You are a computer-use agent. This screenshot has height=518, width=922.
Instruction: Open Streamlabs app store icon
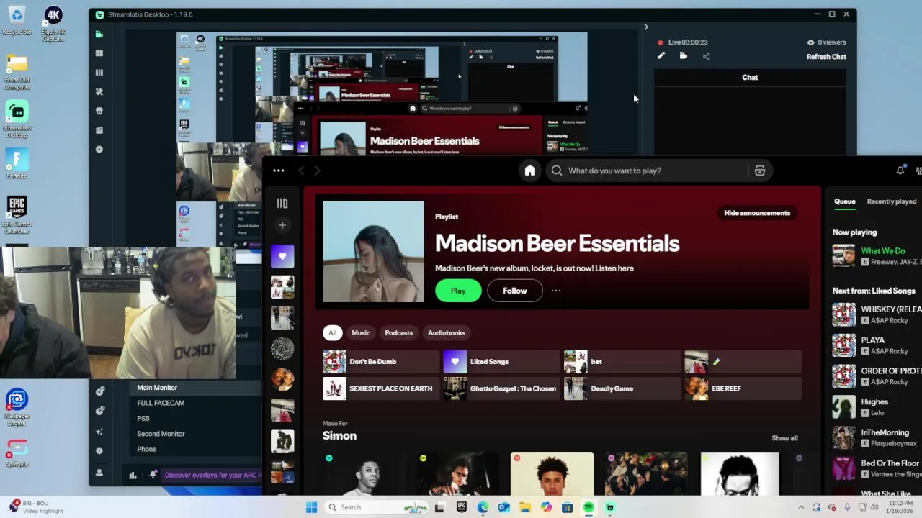point(99,111)
